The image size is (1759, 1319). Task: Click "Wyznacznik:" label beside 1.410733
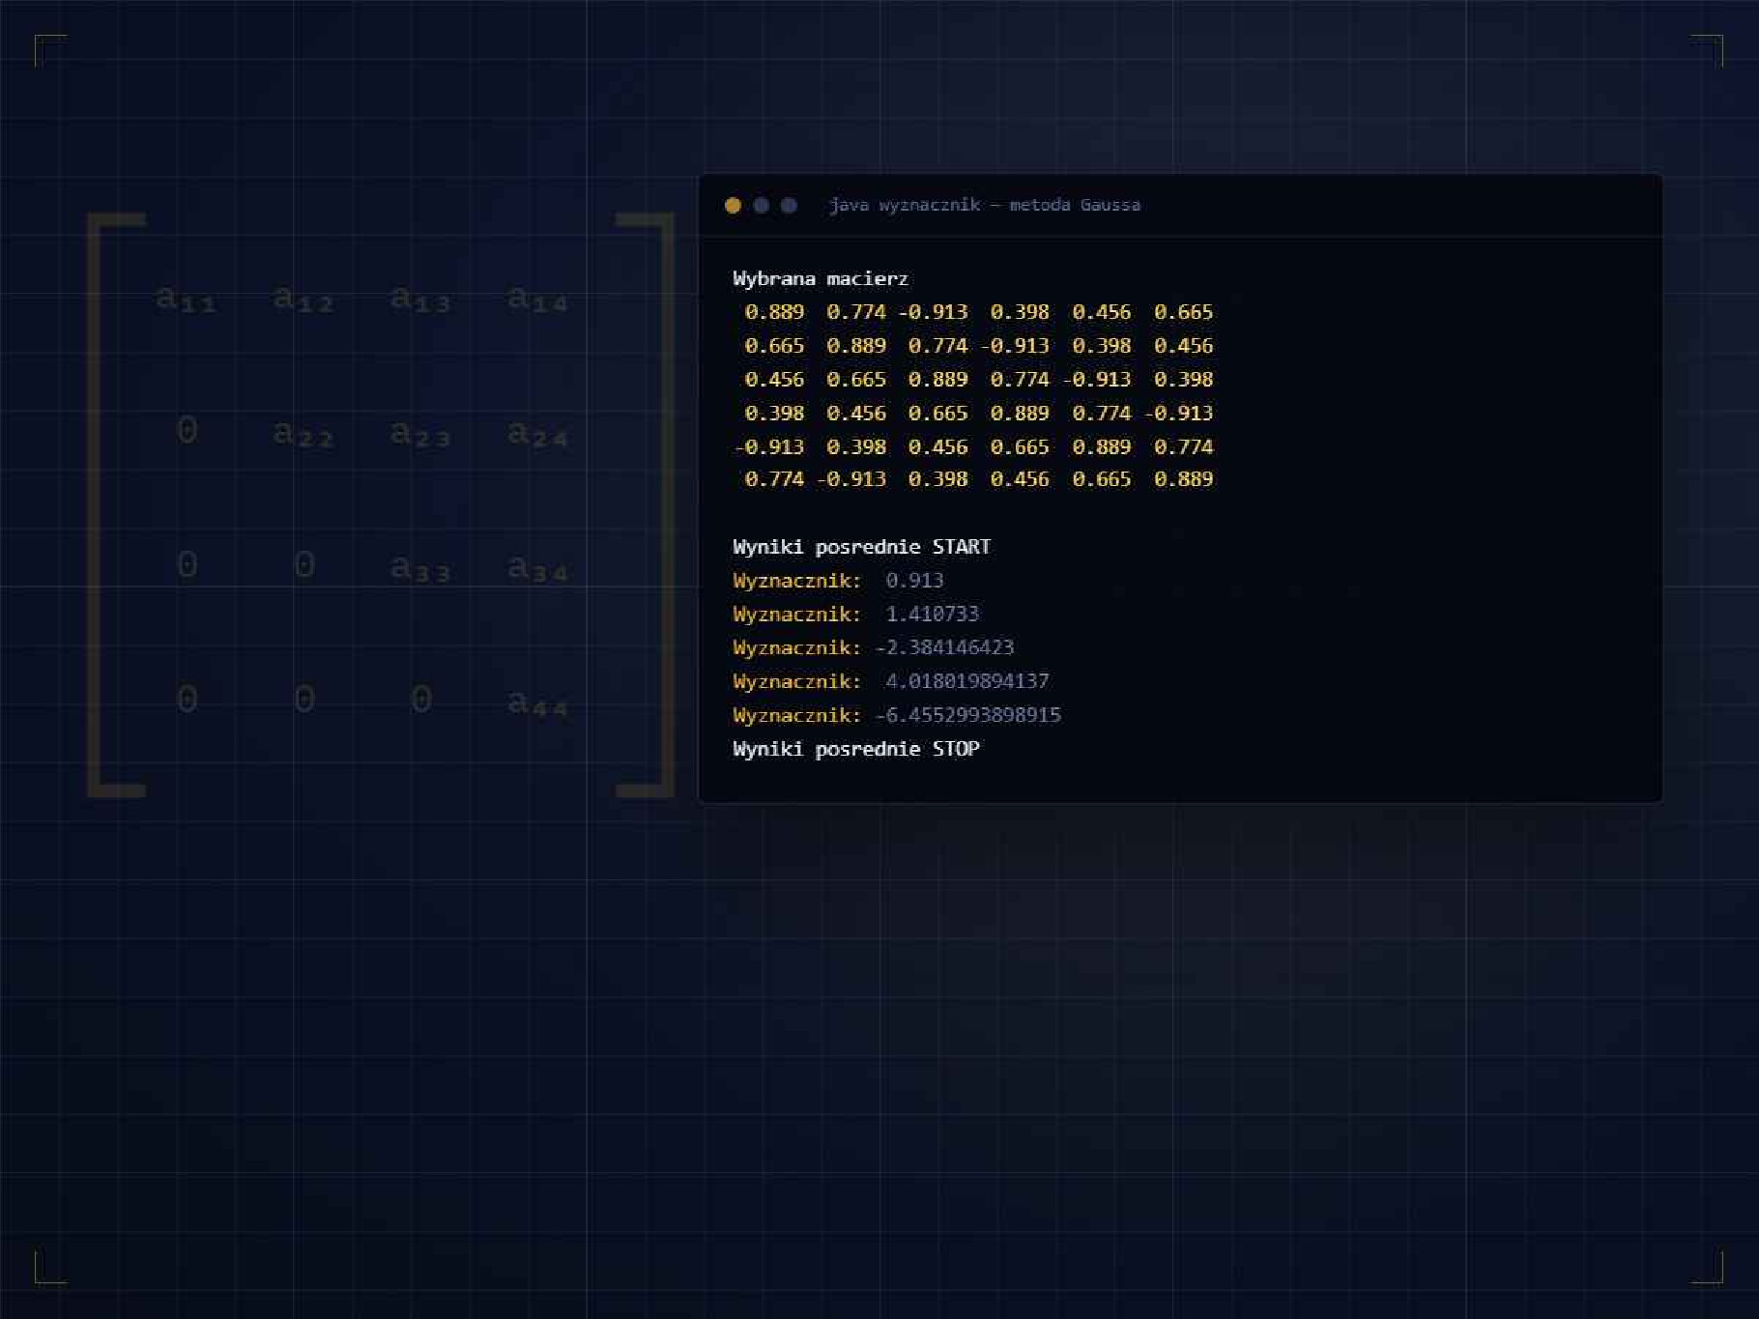(x=796, y=615)
